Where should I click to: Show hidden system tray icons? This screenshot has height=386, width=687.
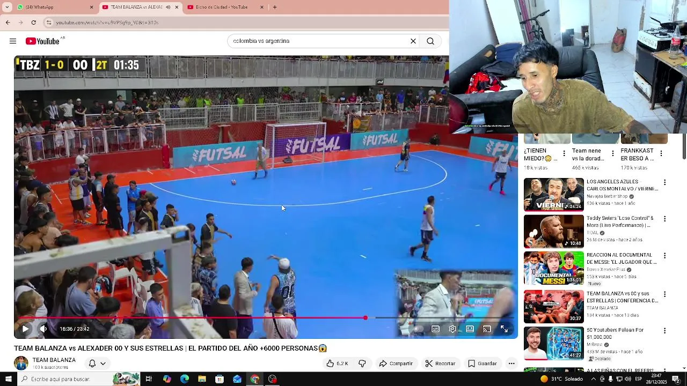click(593, 379)
